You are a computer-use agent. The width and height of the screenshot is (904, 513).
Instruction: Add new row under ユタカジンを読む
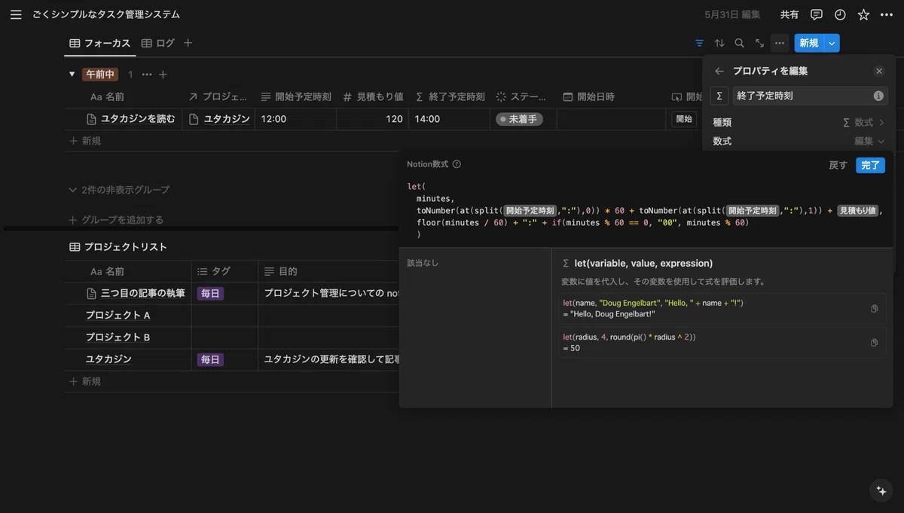[x=85, y=141]
